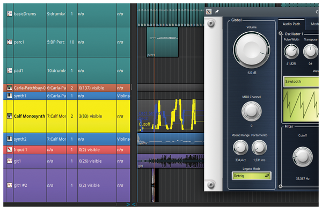Click the 0(137) visible cell of Carla-Patchbay-0
Viewport: 322px width, 210px height.
click(x=97, y=88)
